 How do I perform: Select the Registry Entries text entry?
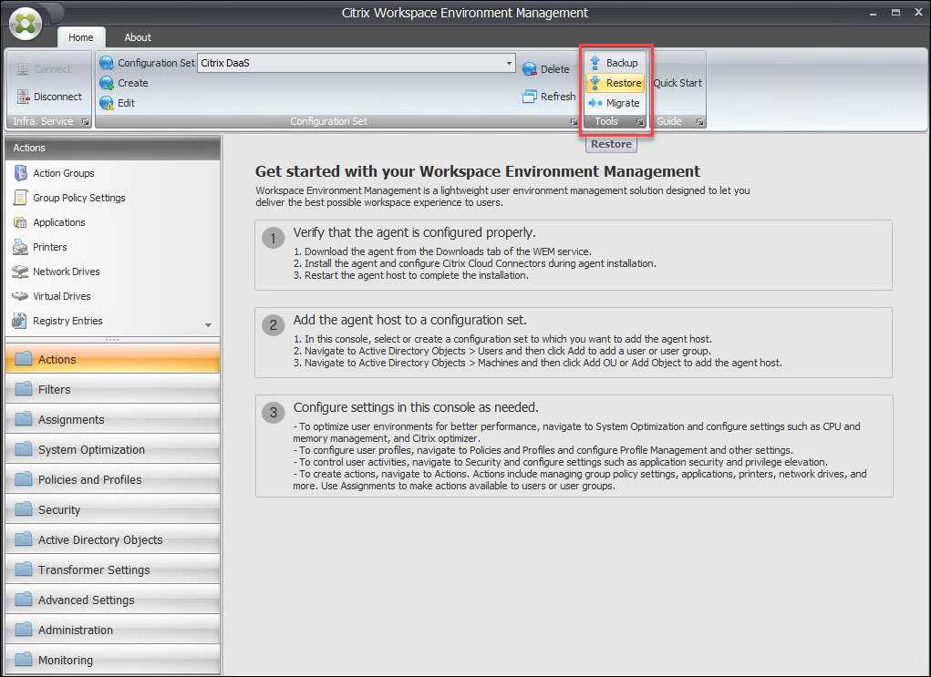point(67,321)
